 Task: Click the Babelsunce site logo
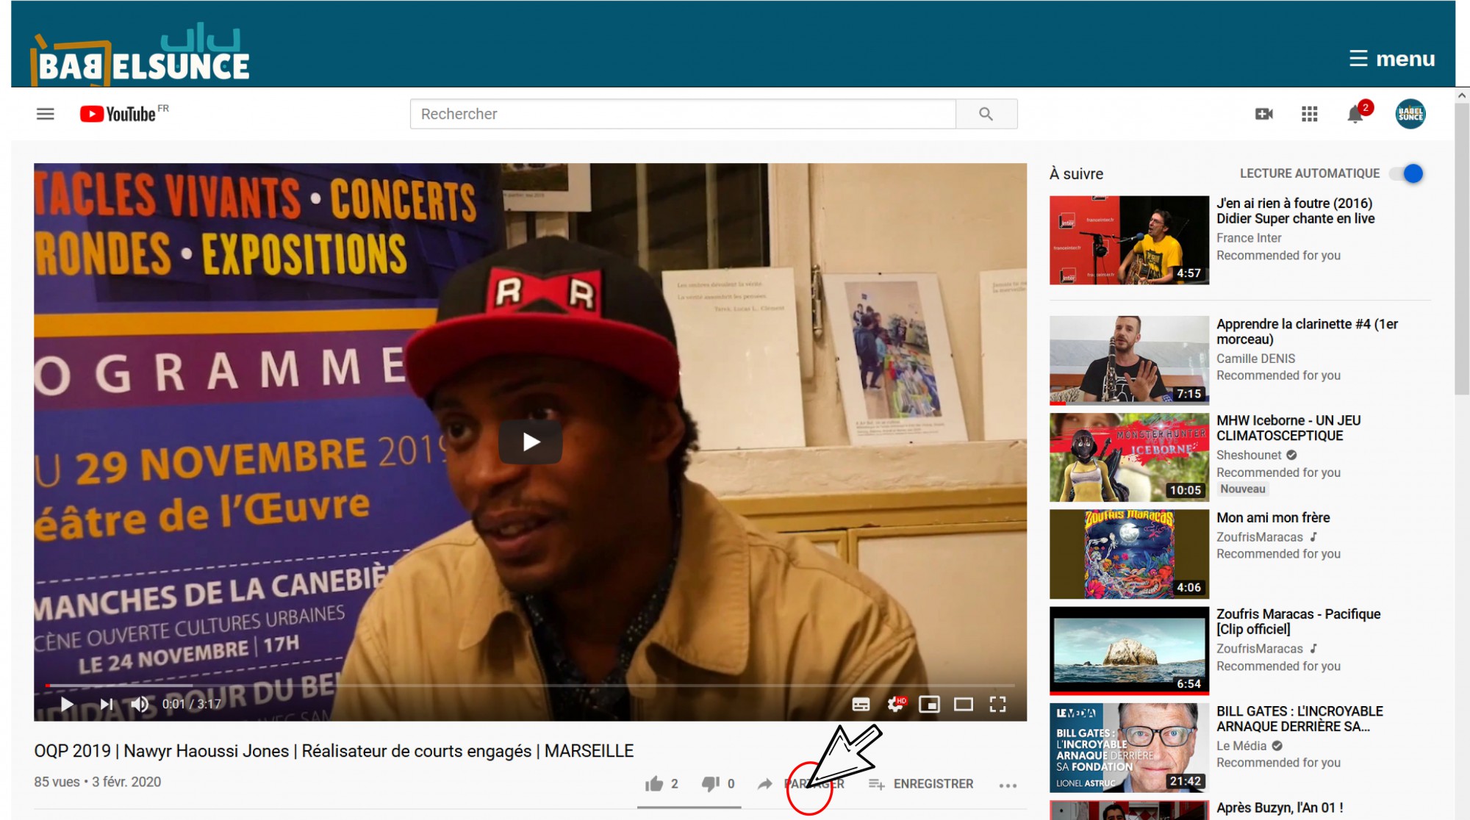pyautogui.click(x=140, y=54)
